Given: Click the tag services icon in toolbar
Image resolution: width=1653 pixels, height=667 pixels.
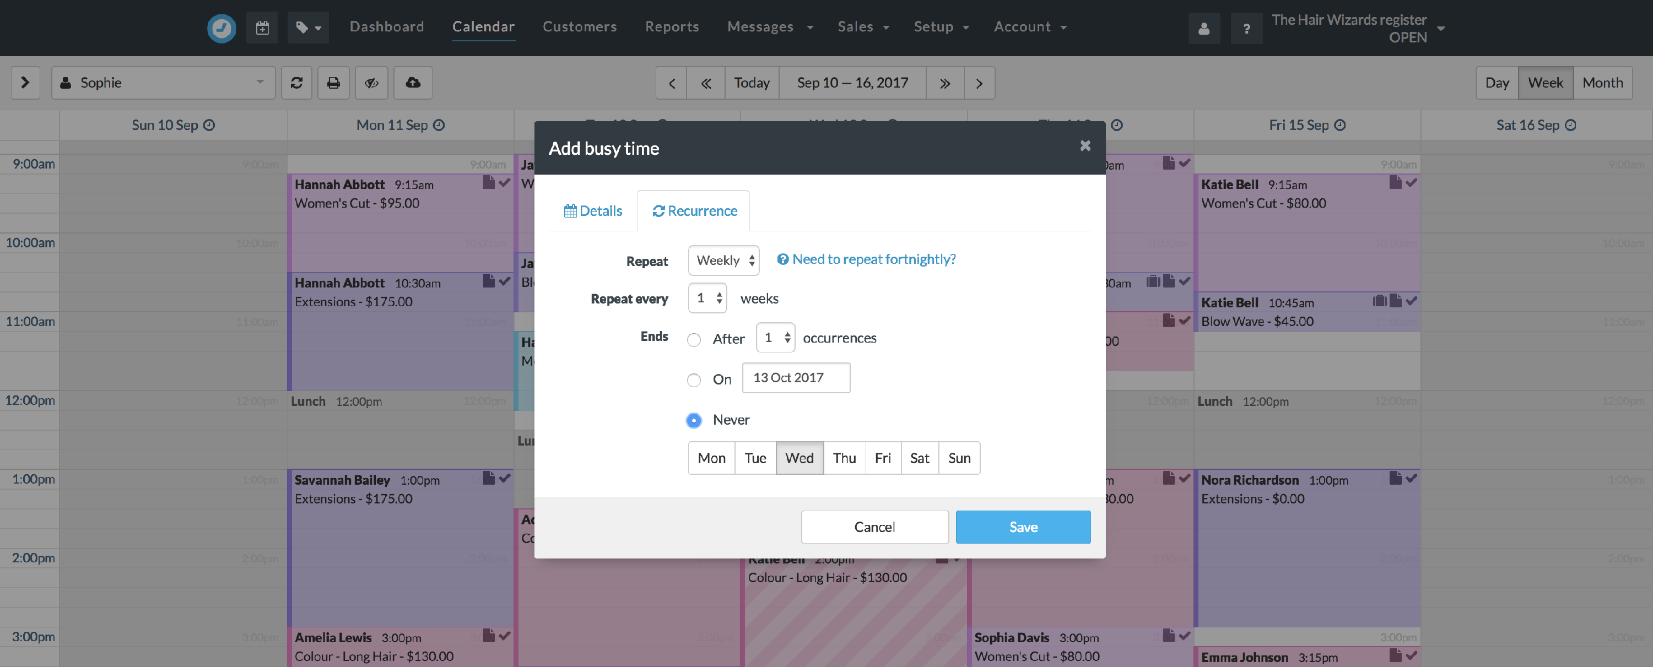Looking at the screenshot, I should point(308,28).
